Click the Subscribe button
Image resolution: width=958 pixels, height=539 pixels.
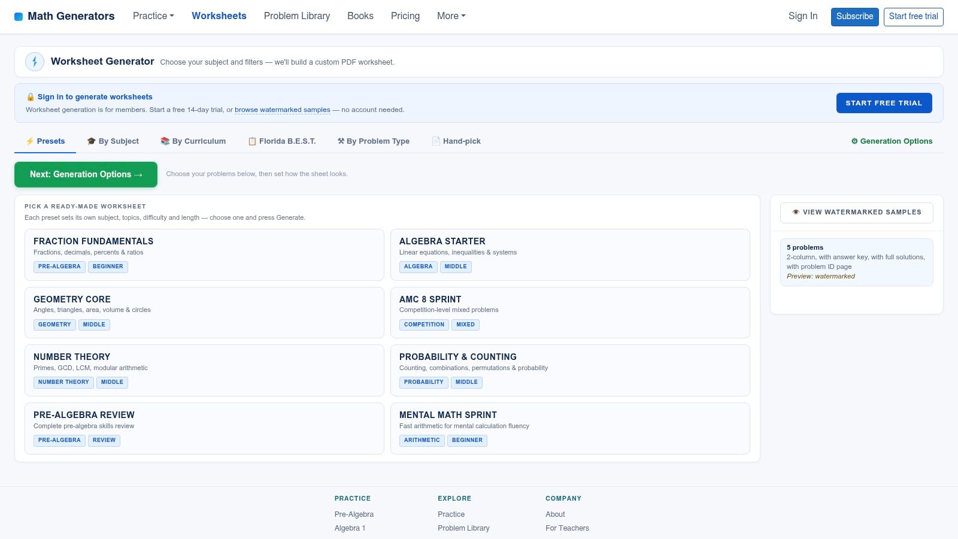(x=855, y=17)
